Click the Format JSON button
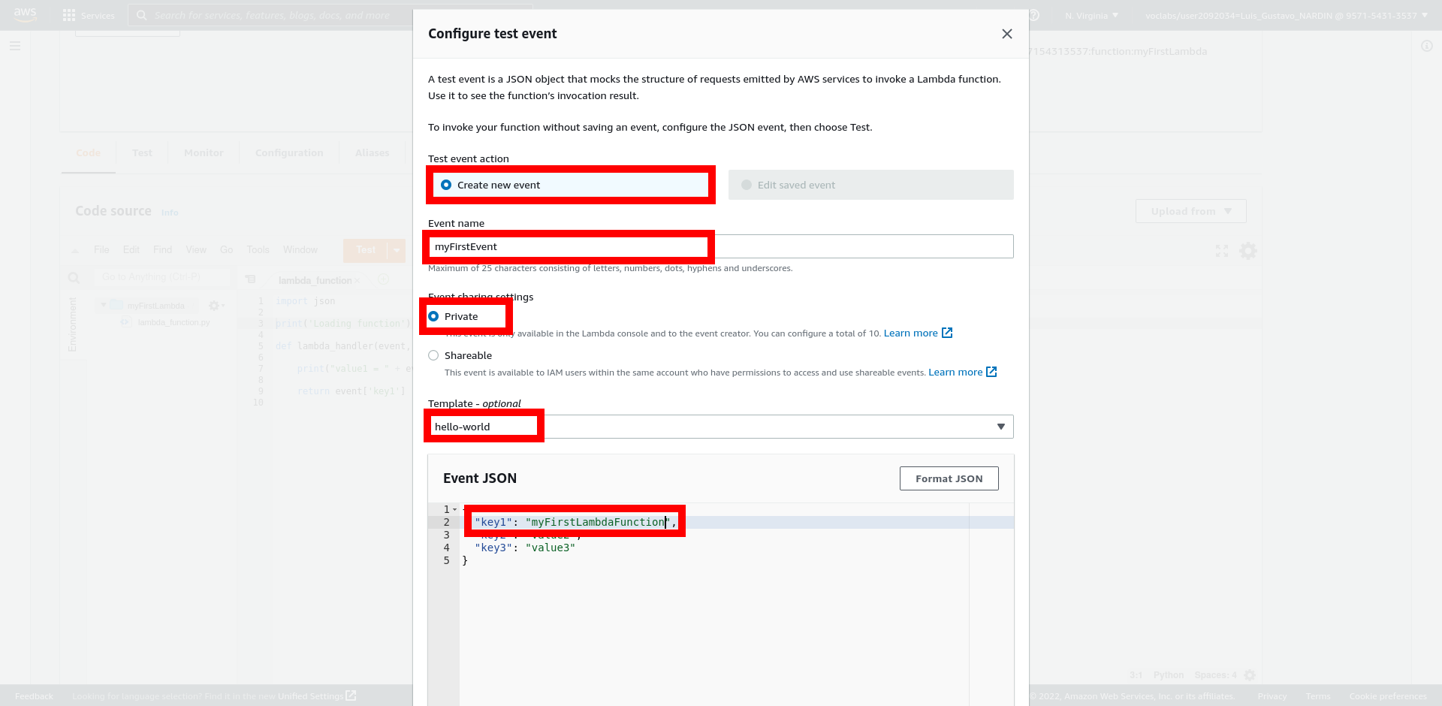This screenshot has width=1442, height=706. point(949,478)
